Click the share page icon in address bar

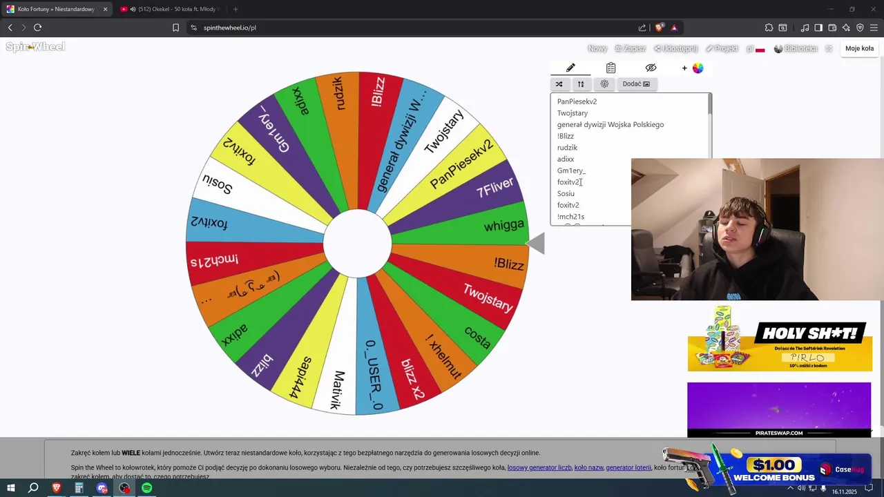(x=642, y=28)
